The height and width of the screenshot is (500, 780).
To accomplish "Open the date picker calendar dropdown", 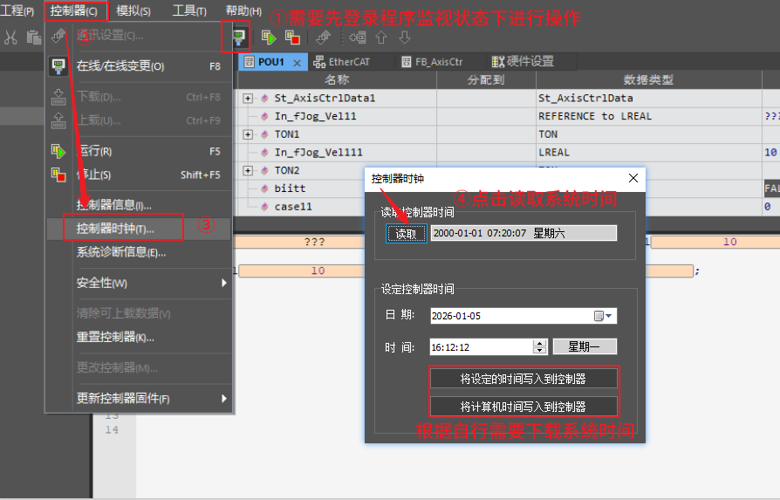I will (605, 316).
